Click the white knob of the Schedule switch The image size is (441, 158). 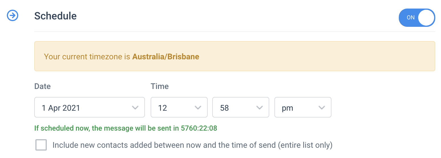pos(426,18)
